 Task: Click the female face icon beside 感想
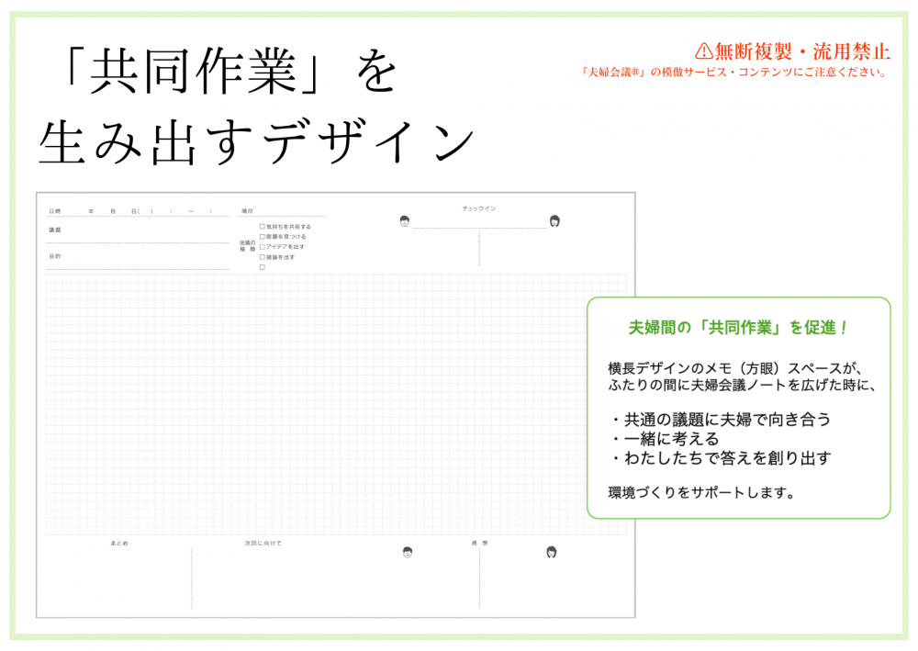552,552
